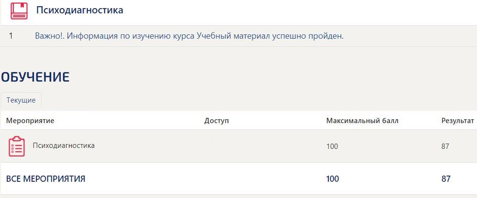The image size is (477, 198).
Task: Sort by the Мероприятие column header
Action: pyautogui.click(x=30, y=121)
